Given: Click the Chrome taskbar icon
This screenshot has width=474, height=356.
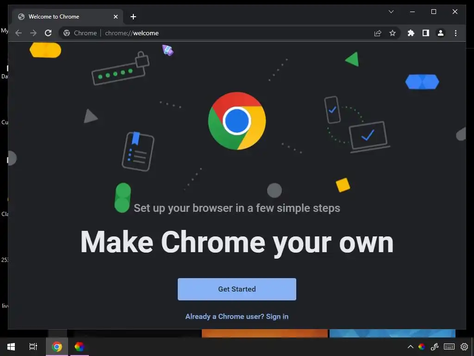Looking at the screenshot, I should click(x=57, y=347).
